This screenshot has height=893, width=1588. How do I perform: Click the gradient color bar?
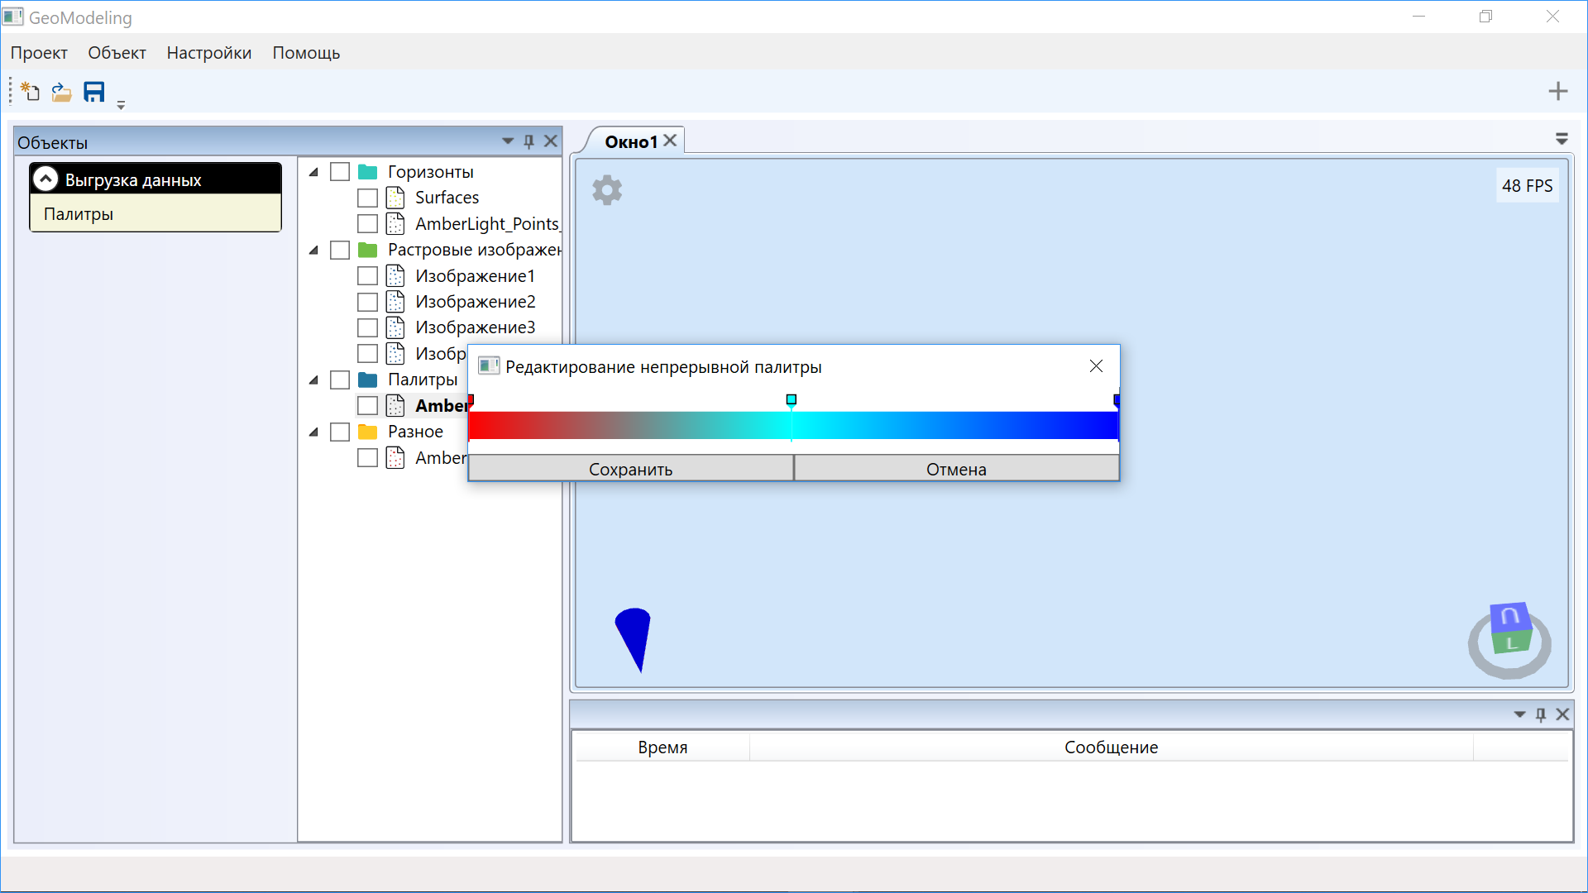coord(793,425)
